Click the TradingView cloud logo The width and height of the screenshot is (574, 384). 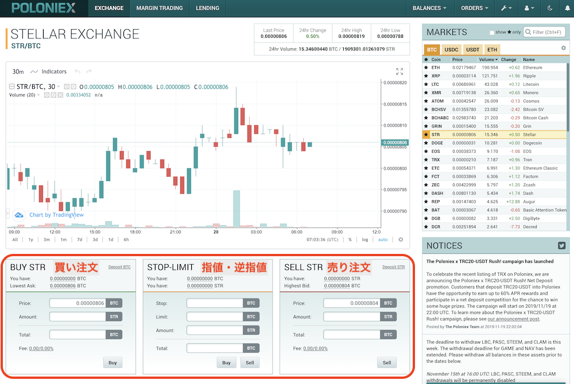19,215
